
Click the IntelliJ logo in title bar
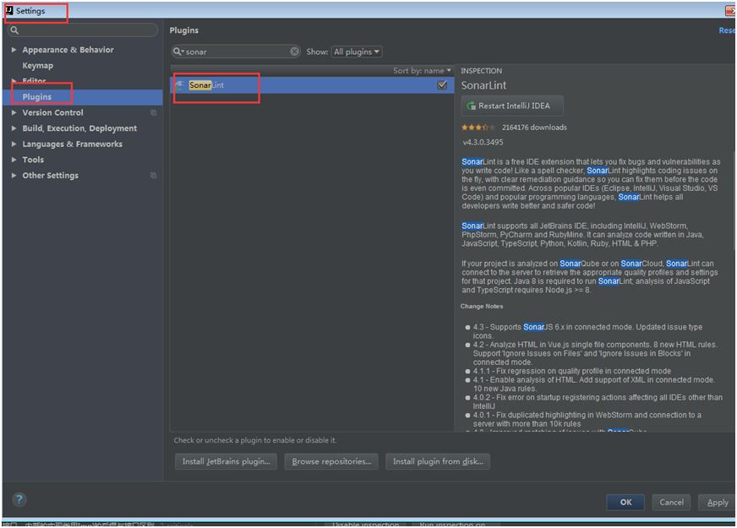point(9,10)
